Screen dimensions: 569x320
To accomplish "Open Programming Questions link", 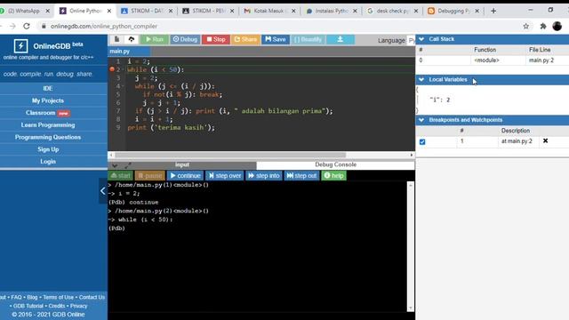I will coord(48,137).
